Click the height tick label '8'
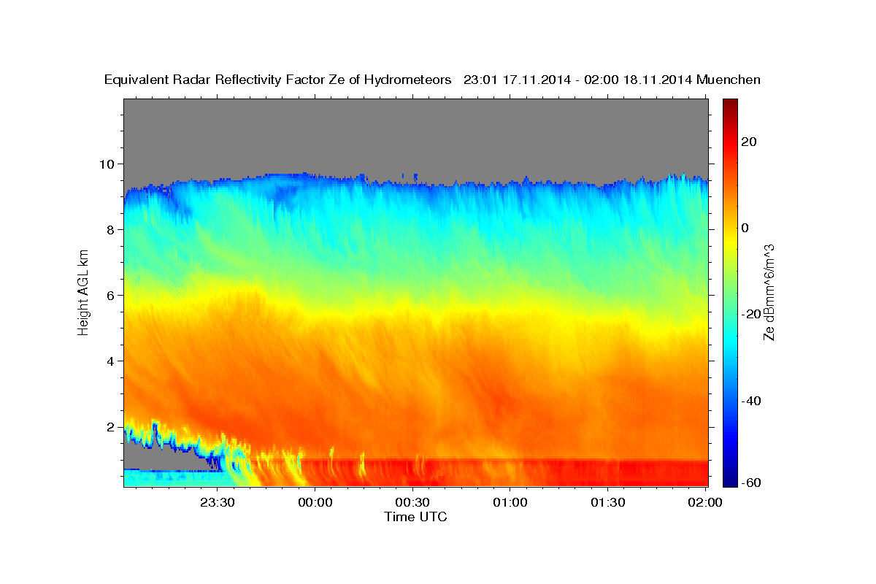Image resolution: width=876 pixels, height=584 pixels. 112,229
